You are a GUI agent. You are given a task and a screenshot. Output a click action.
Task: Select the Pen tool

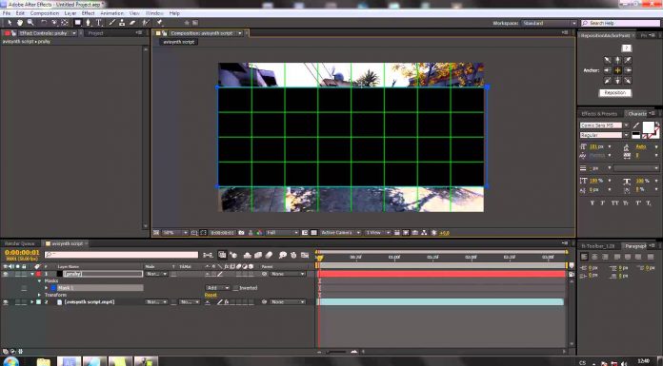pos(89,23)
